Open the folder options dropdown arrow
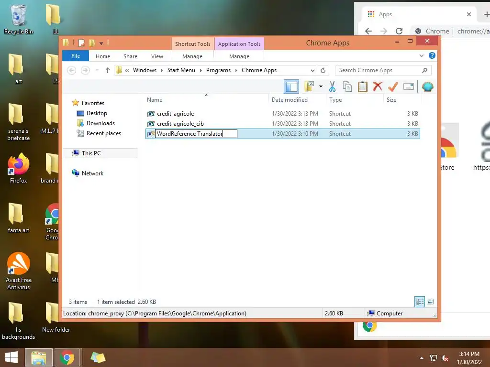This screenshot has width=490, height=367. pos(321,86)
